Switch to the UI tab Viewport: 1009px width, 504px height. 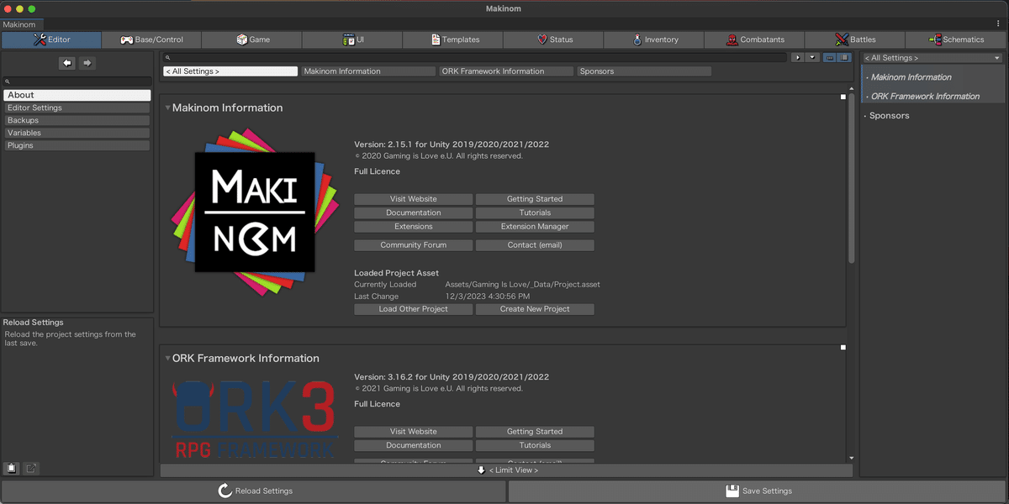[x=352, y=39]
